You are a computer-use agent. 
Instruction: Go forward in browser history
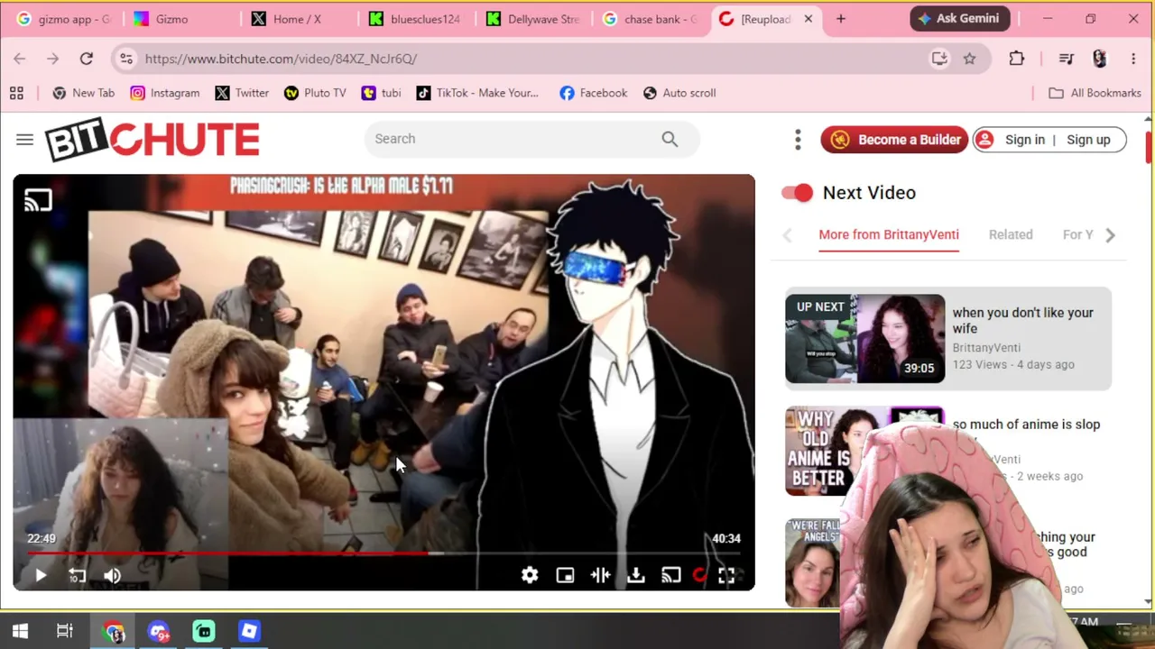tap(53, 59)
